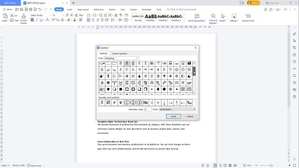Screen dimensions: 299x168
Task: Open the Insert ribbon tab
Action: point(70,9)
